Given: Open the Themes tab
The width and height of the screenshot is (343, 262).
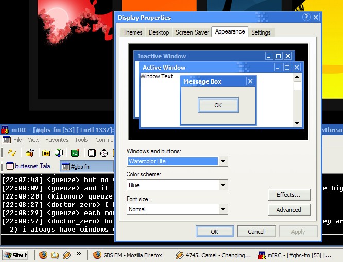Looking at the screenshot, I should (x=132, y=32).
